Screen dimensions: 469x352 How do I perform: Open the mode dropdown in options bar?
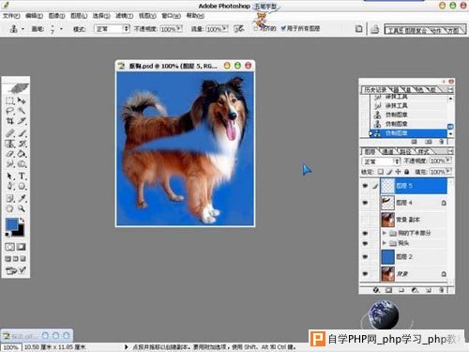(x=112, y=29)
